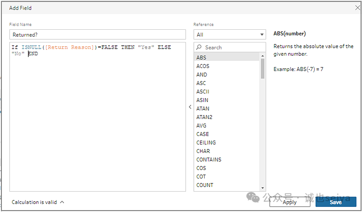Select the CONTAINS function in the list
Image resolution: width=362 pixels, height=212 pixels.
pyautogui.click(x=227, y=160)
